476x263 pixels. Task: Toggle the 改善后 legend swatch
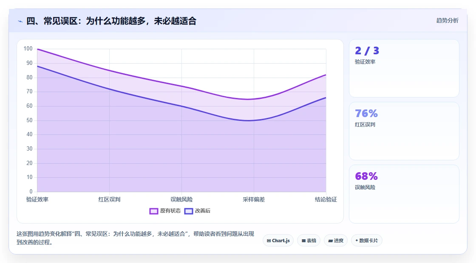(189, 211)
